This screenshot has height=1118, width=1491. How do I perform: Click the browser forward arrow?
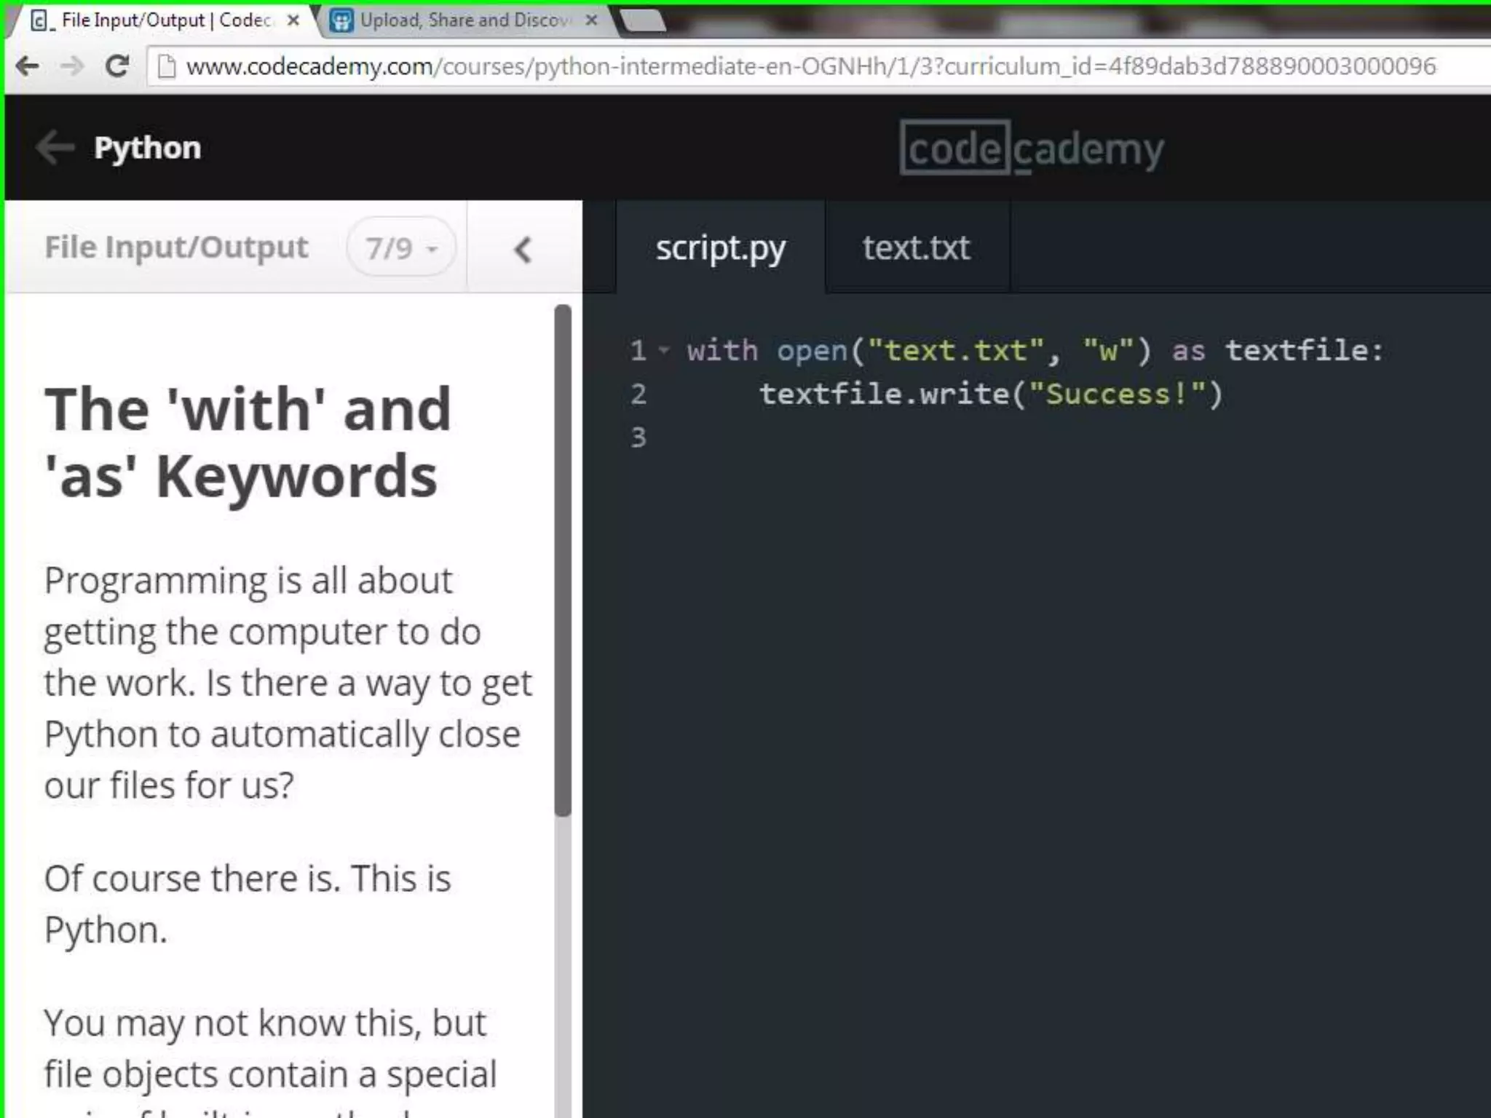tap(72, 67)
